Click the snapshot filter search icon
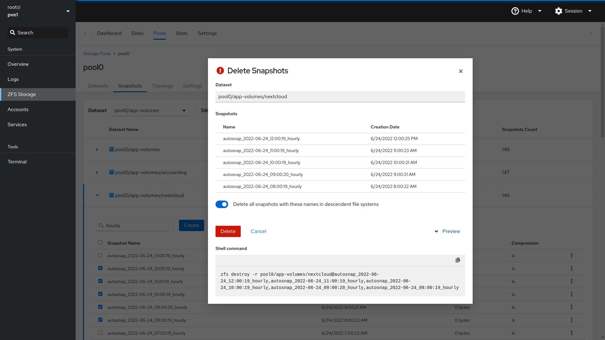605x340 pixels. 101,225
